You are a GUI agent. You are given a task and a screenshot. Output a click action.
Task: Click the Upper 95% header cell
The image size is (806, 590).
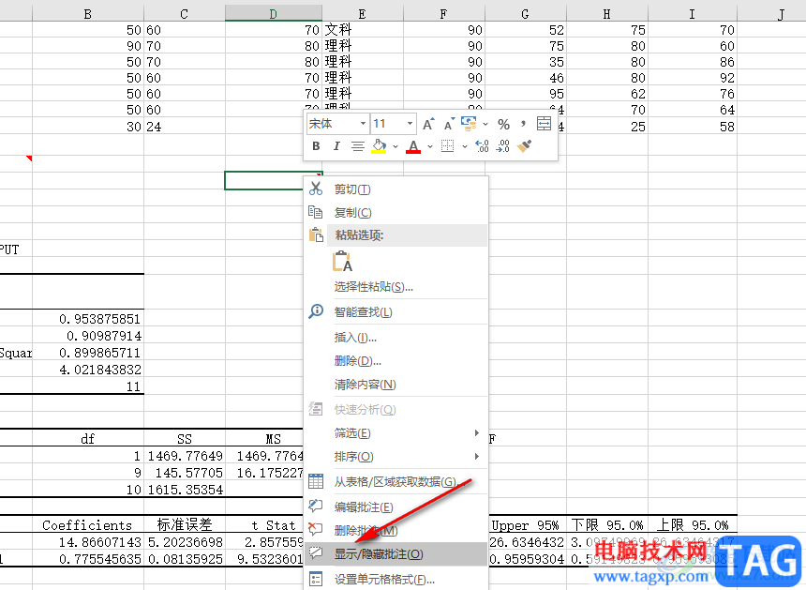click(526, 524)
